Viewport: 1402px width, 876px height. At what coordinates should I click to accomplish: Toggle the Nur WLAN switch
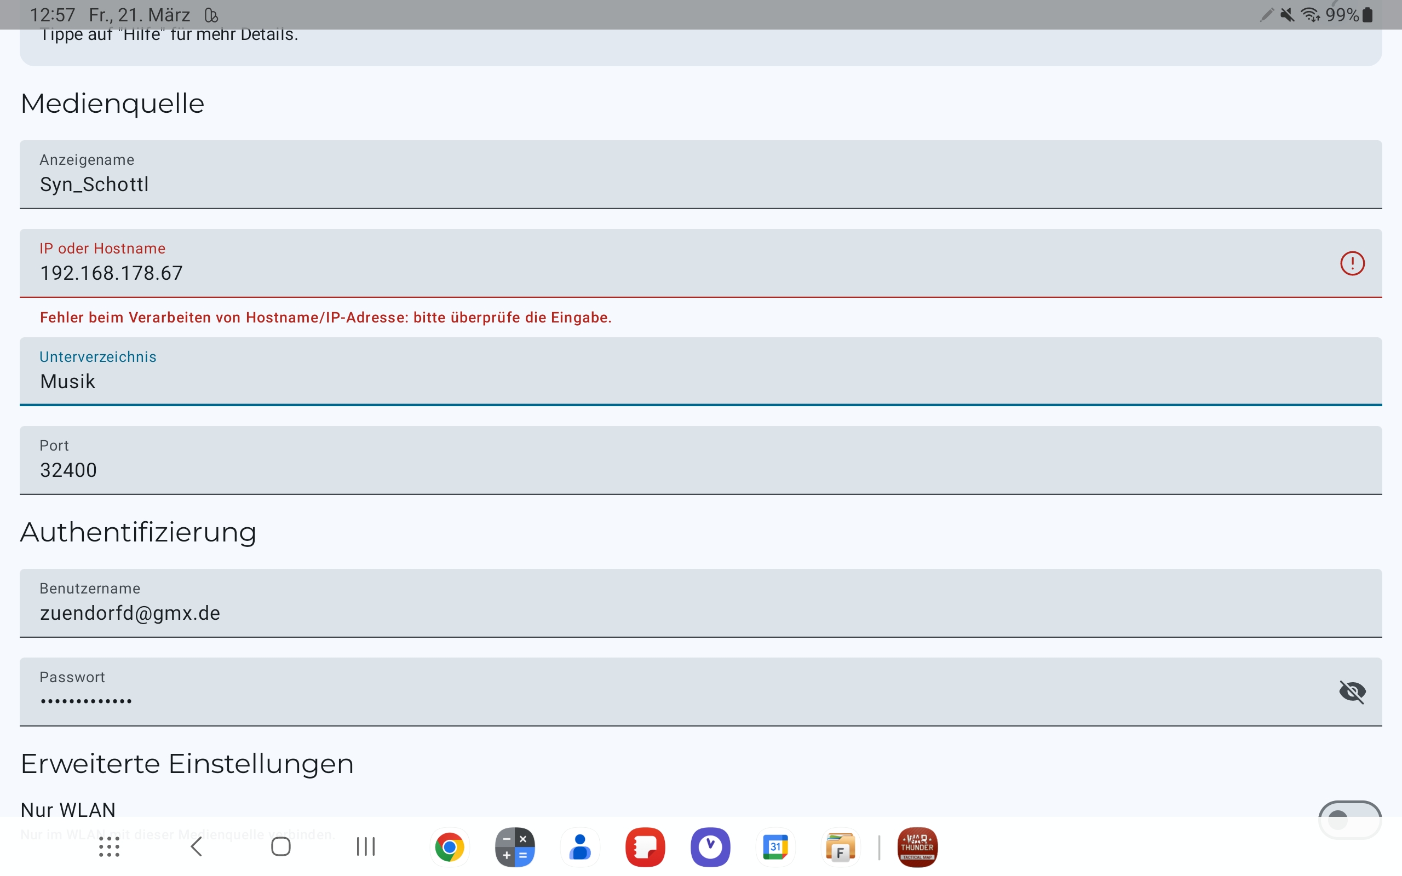coord(1350,819)
